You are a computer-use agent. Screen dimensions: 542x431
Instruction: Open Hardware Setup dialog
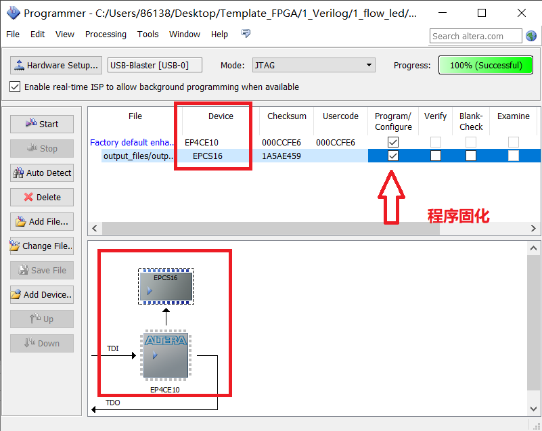tap(55, 66)
